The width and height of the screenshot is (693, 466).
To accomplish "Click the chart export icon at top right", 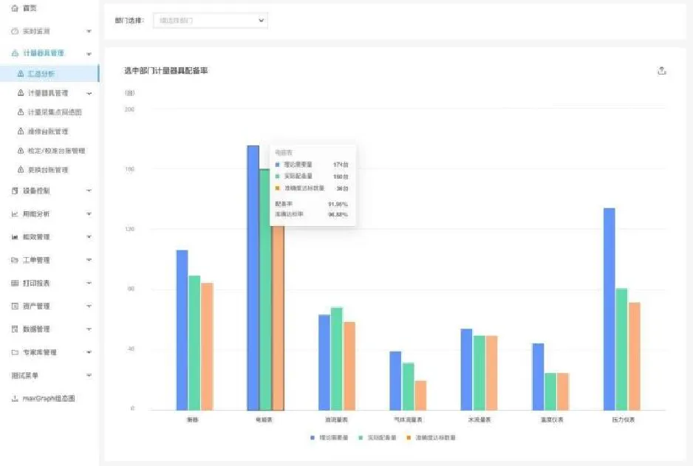I will click(661, 71).
